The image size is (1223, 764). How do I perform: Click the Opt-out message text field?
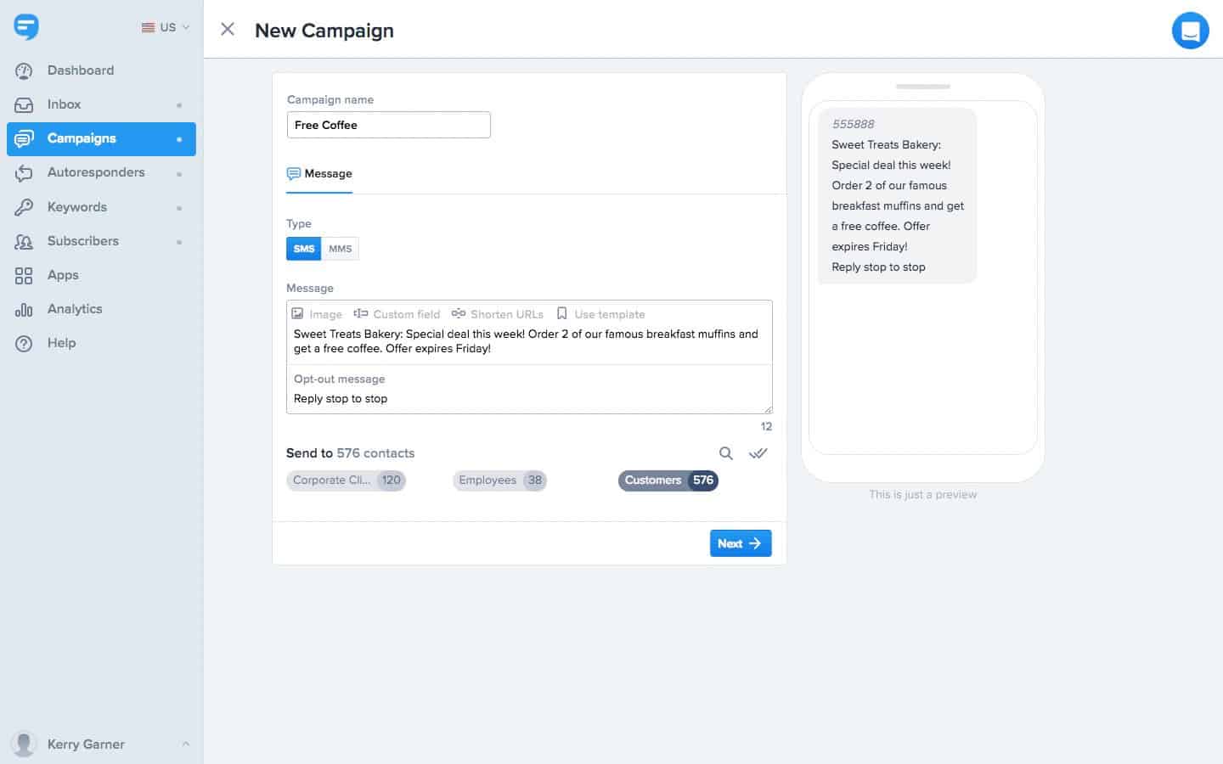click(x=528, y=399)
